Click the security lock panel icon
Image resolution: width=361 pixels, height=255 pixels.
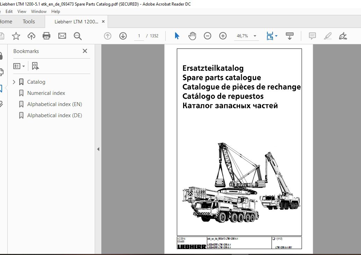pos(1,56)
